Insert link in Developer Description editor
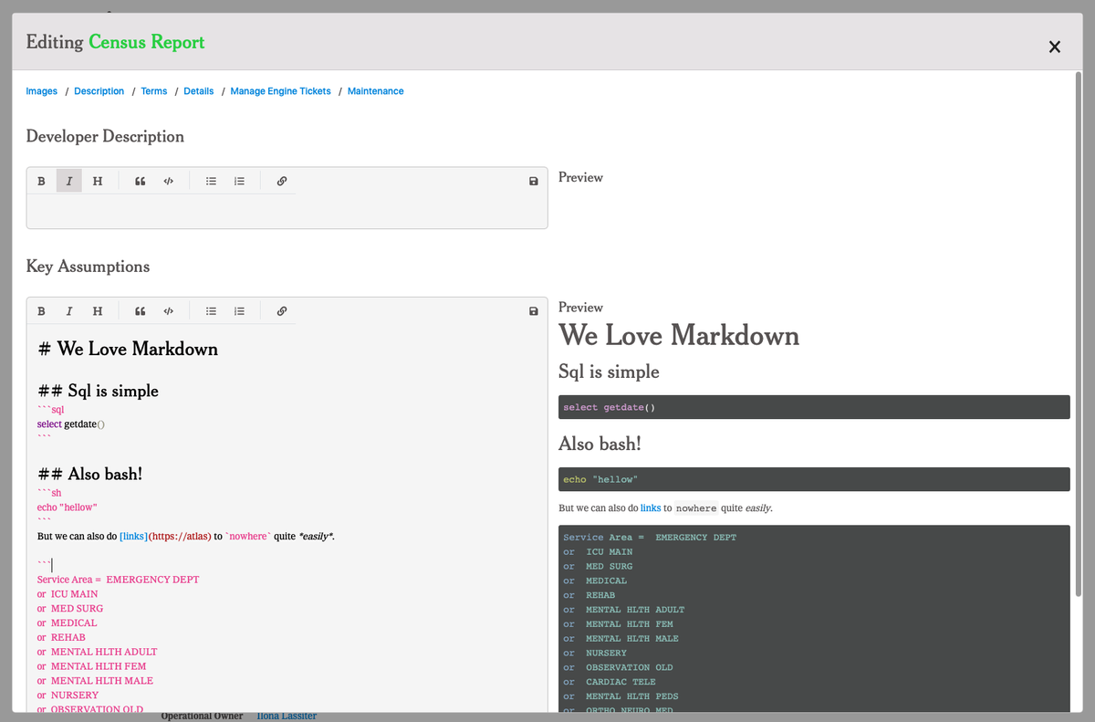This screenshot has height=722, width=1095. (282, 181)
